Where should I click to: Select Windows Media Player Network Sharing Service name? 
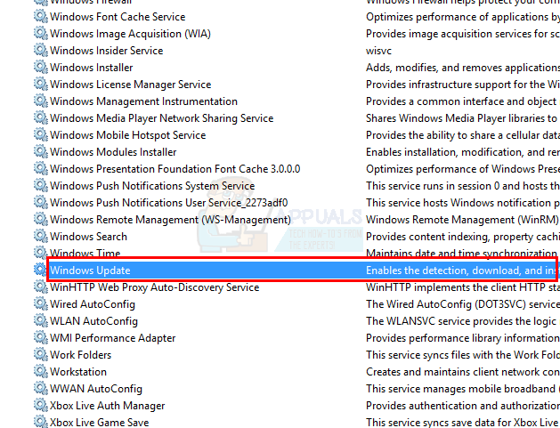162,118
